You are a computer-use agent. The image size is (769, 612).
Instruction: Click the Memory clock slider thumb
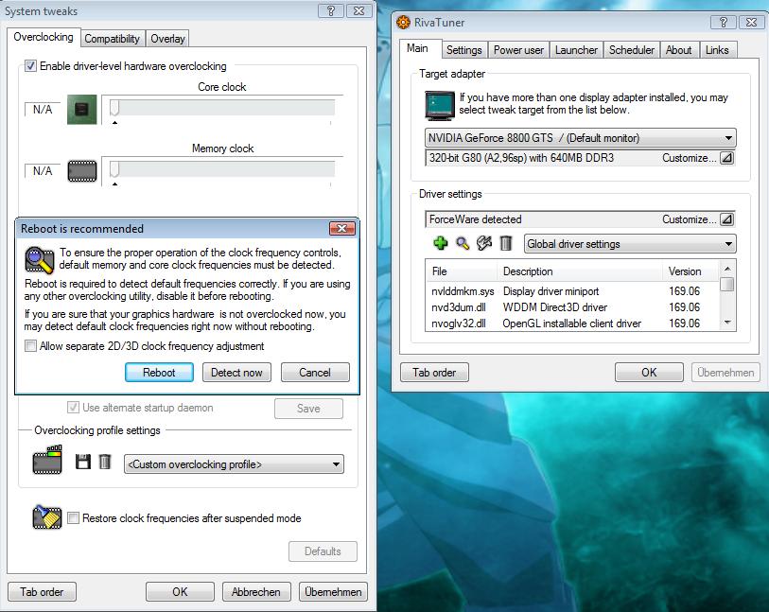[x=114, y=169]
